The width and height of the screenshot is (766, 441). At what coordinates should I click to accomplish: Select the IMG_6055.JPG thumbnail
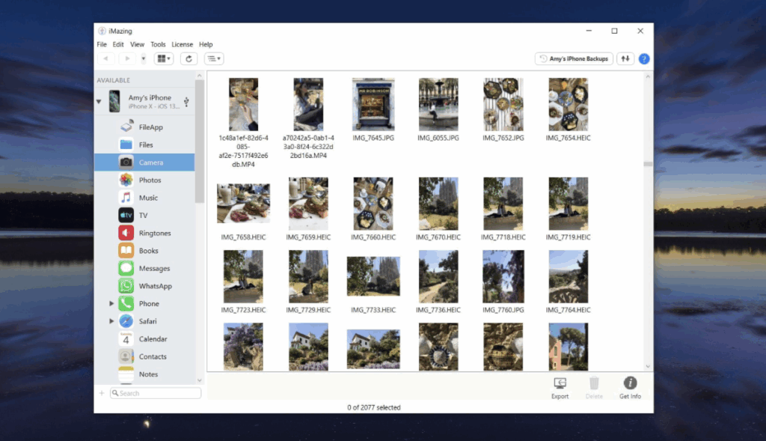pos(438,104)
